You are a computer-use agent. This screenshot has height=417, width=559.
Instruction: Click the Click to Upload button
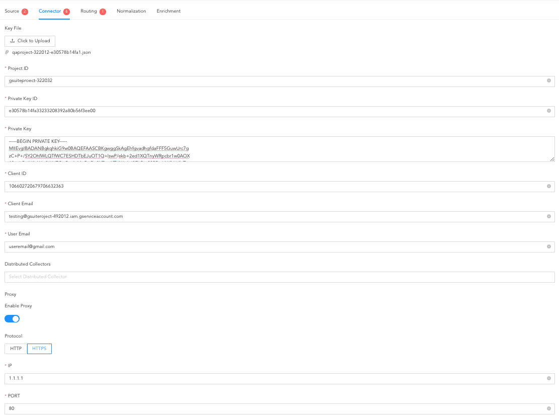[x=30, y=41]
